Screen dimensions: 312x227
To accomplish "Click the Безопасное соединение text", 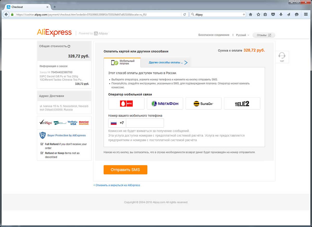I will [214, 35].
